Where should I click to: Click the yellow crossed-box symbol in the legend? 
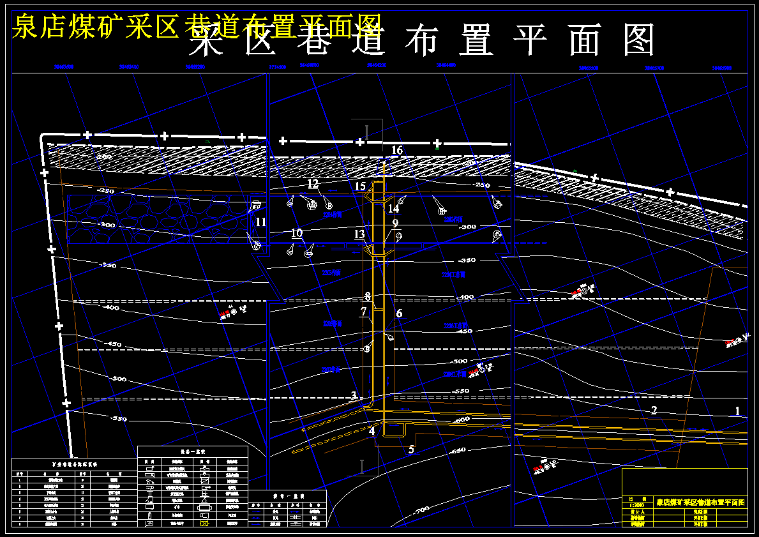pyautogui.click(x=204, y=524)
